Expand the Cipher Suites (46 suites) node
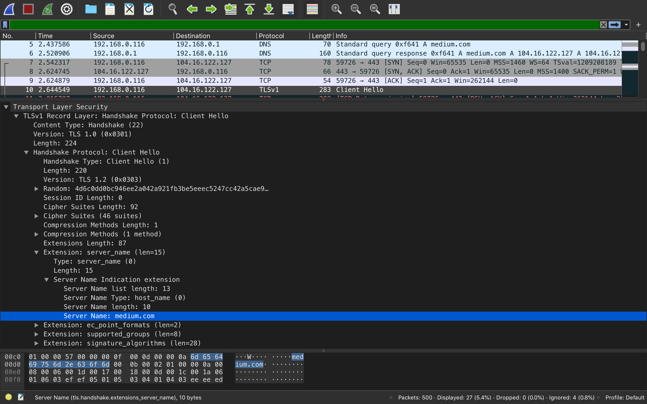 (x=37, y=216)
